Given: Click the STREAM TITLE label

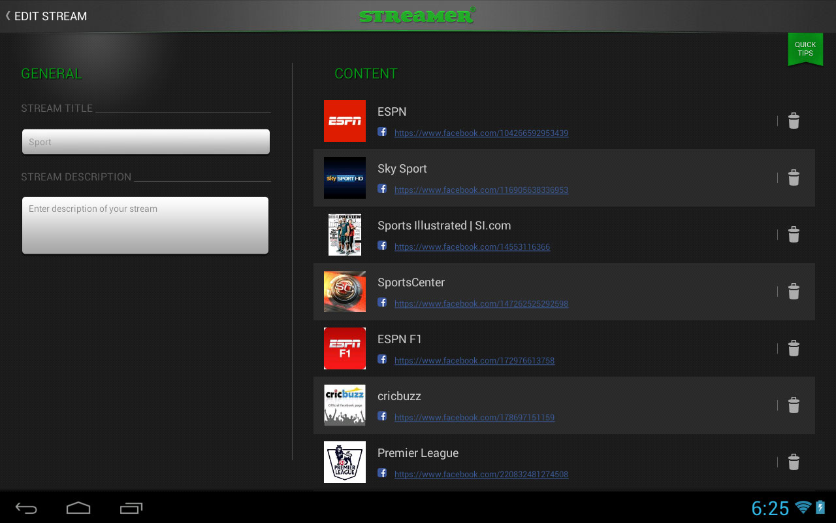Looking at the screenshot, I should (57, 109).
